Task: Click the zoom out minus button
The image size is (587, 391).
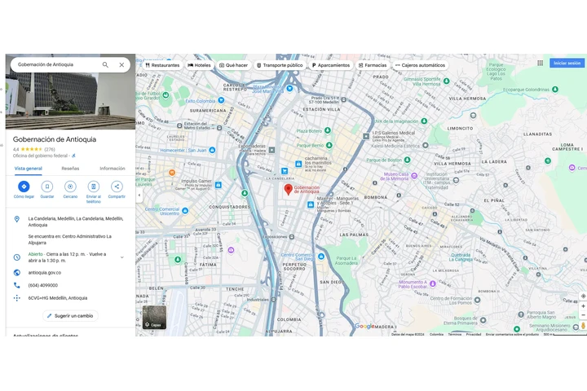Action: [x=583, y=315]
